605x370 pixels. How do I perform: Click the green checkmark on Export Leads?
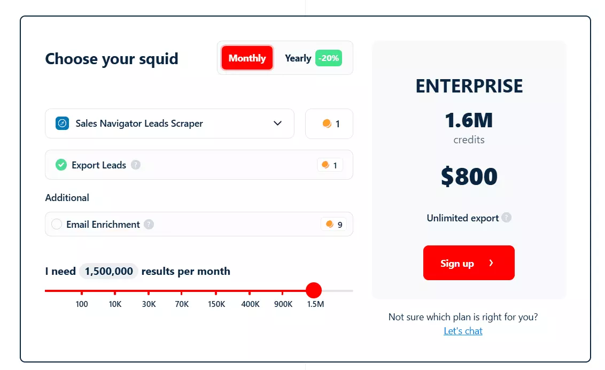coord(61,165)
